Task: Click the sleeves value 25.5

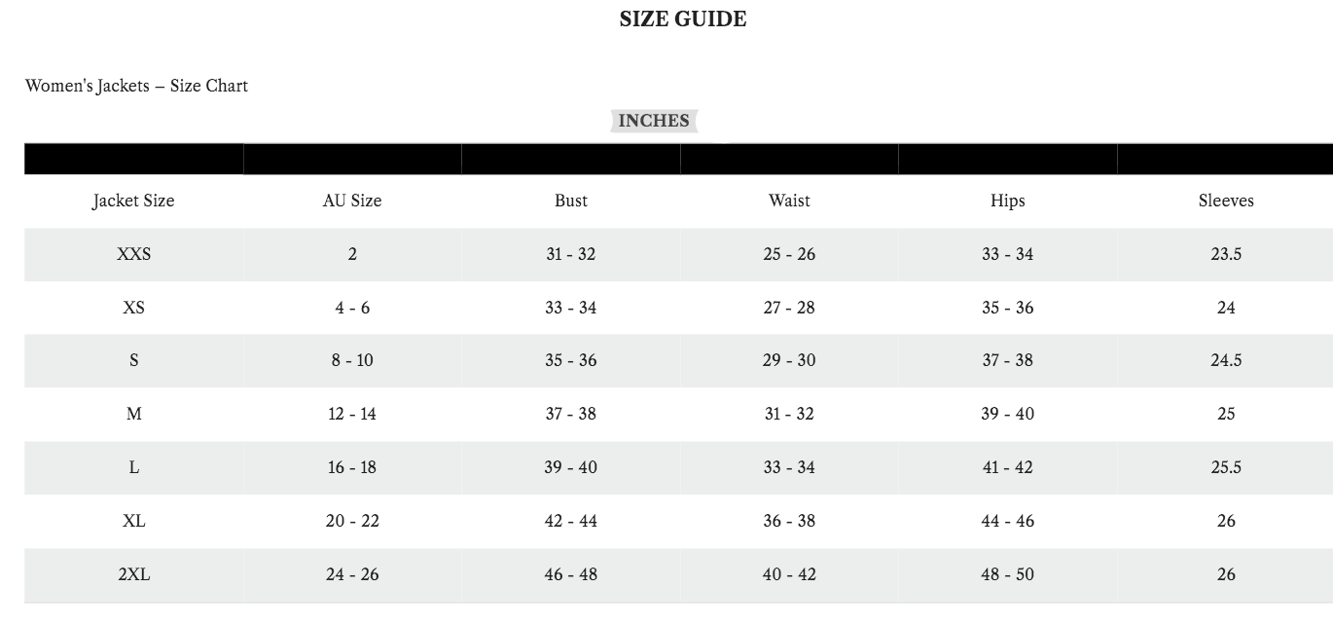Action: click(1226, 467)
